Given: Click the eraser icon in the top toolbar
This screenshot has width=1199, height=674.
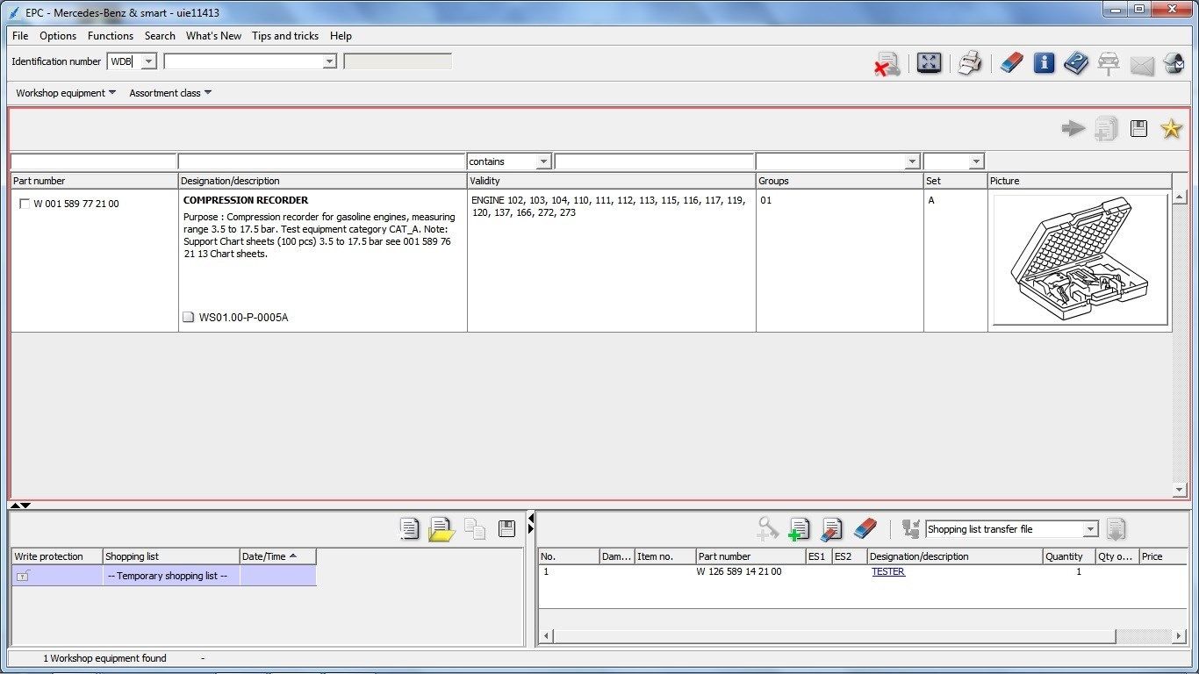Looking at the screenshot, I should [x=1011, y=63].
